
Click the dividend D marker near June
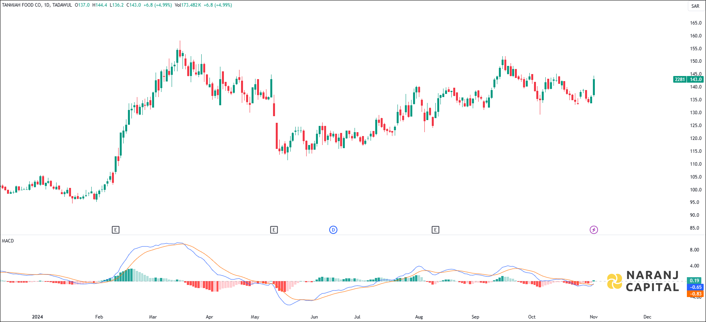333,230
